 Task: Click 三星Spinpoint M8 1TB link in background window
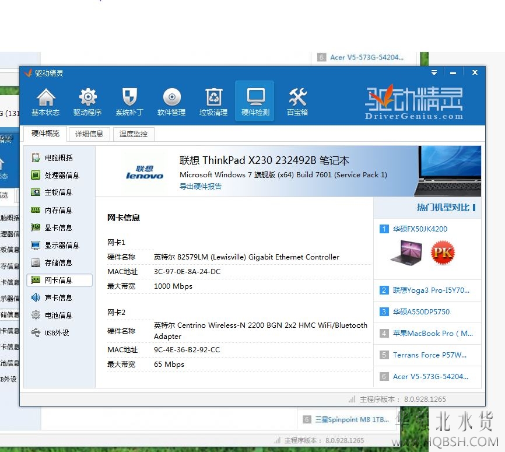point(352,419)
